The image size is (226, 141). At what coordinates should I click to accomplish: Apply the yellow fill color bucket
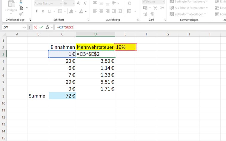pyautogui.click(x=71, y=11)
